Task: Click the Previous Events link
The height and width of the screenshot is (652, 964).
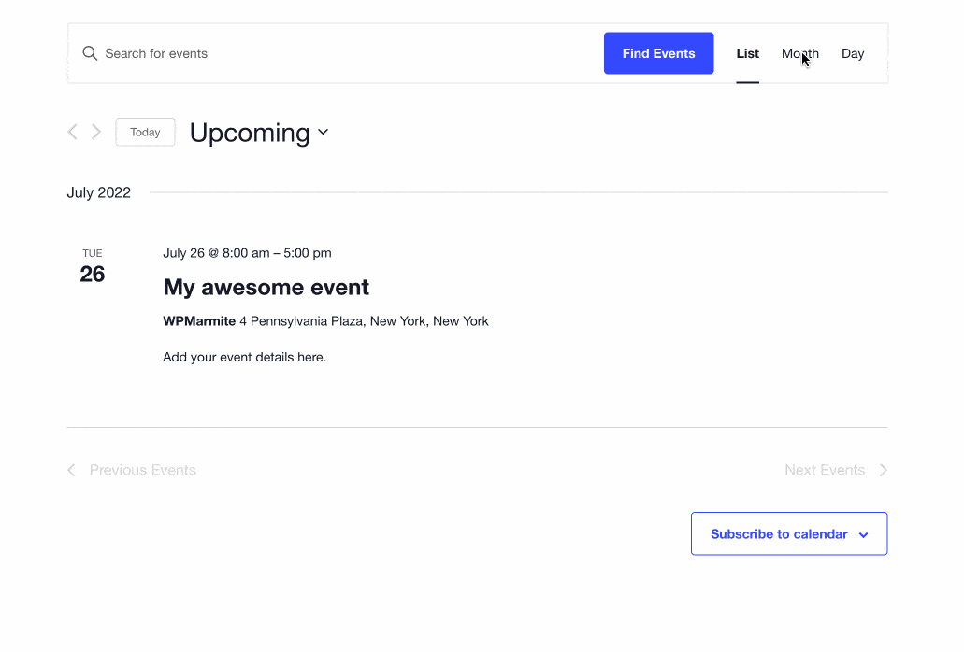Action: 143,470
